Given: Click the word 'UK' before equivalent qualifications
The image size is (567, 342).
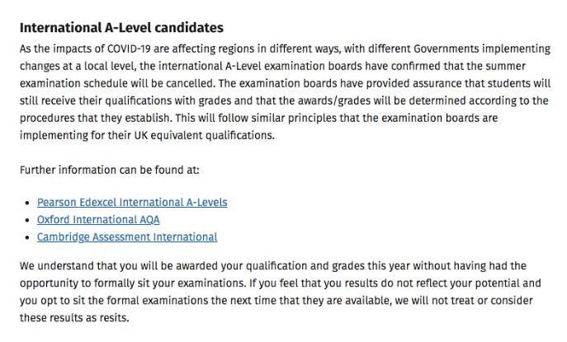Looking at the screenshot, I should tap(141, 135).
